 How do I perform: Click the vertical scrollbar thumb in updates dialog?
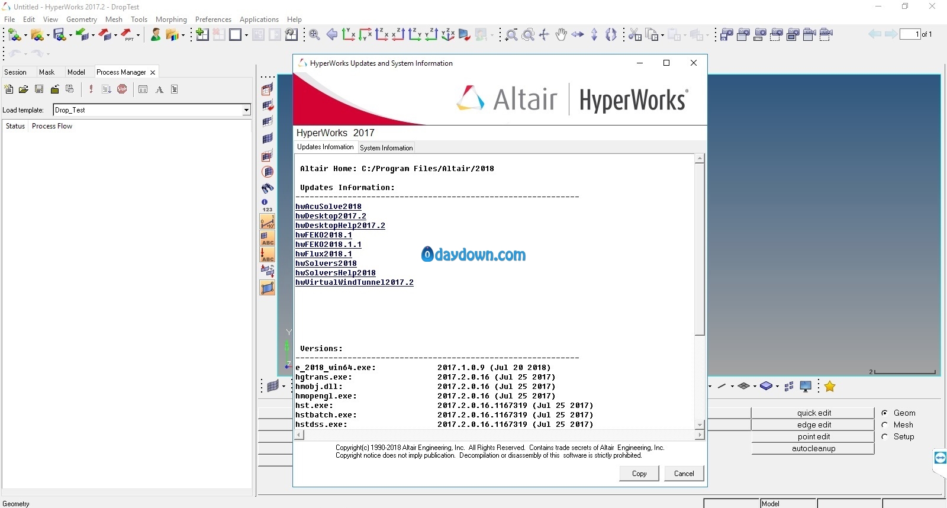(700, 249)
